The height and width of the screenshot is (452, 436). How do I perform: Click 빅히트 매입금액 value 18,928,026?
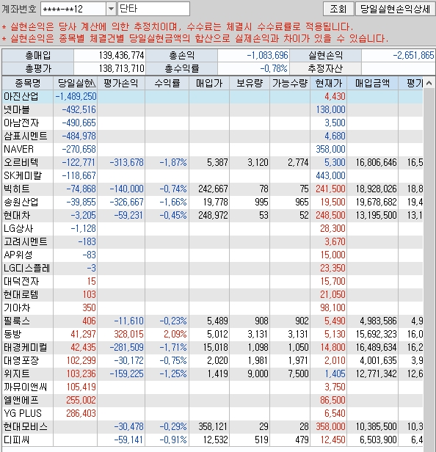(376, 189)
